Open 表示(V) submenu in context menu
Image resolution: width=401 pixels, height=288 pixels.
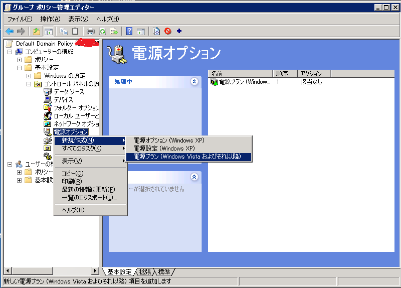click(91, 161)
